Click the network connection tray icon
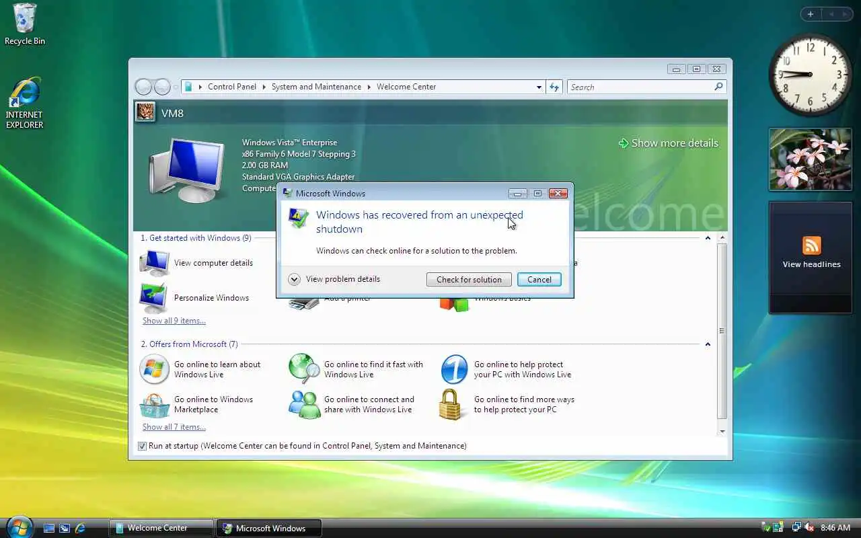The height and width of the screenshot is (538, 861). tap(796, 528)
